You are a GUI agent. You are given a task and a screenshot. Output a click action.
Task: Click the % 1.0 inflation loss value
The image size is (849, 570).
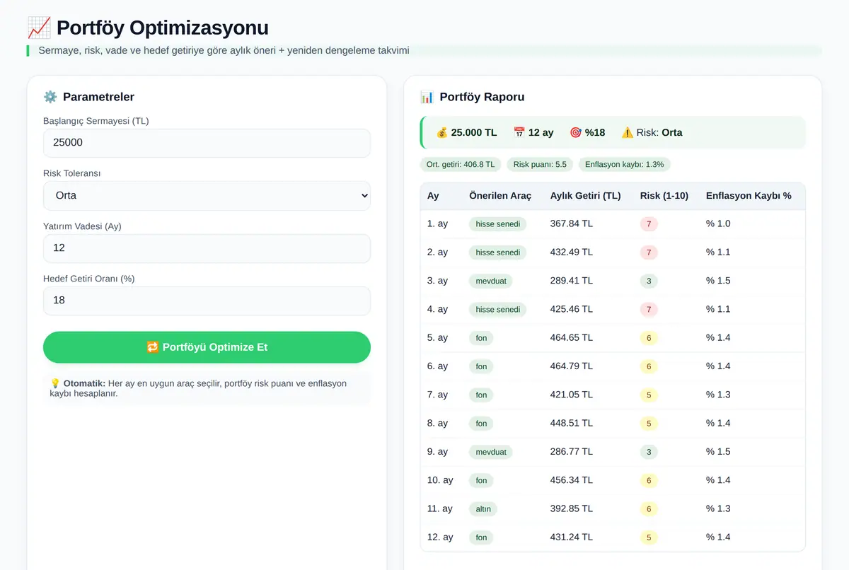[718, 223]
